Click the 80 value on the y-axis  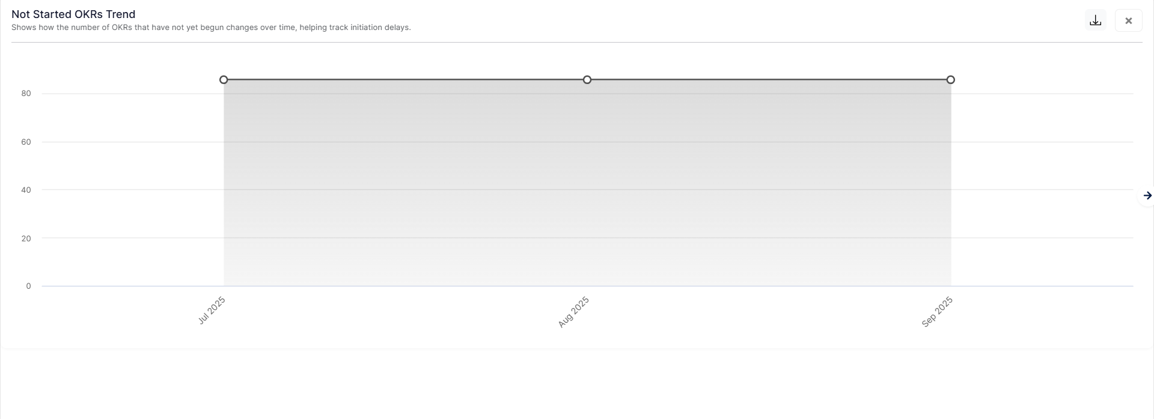26,93
